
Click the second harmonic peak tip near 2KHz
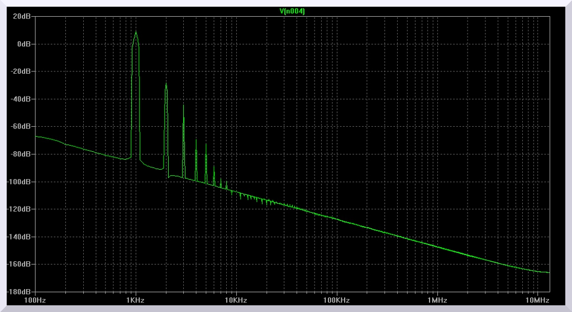tap(166, 84)
